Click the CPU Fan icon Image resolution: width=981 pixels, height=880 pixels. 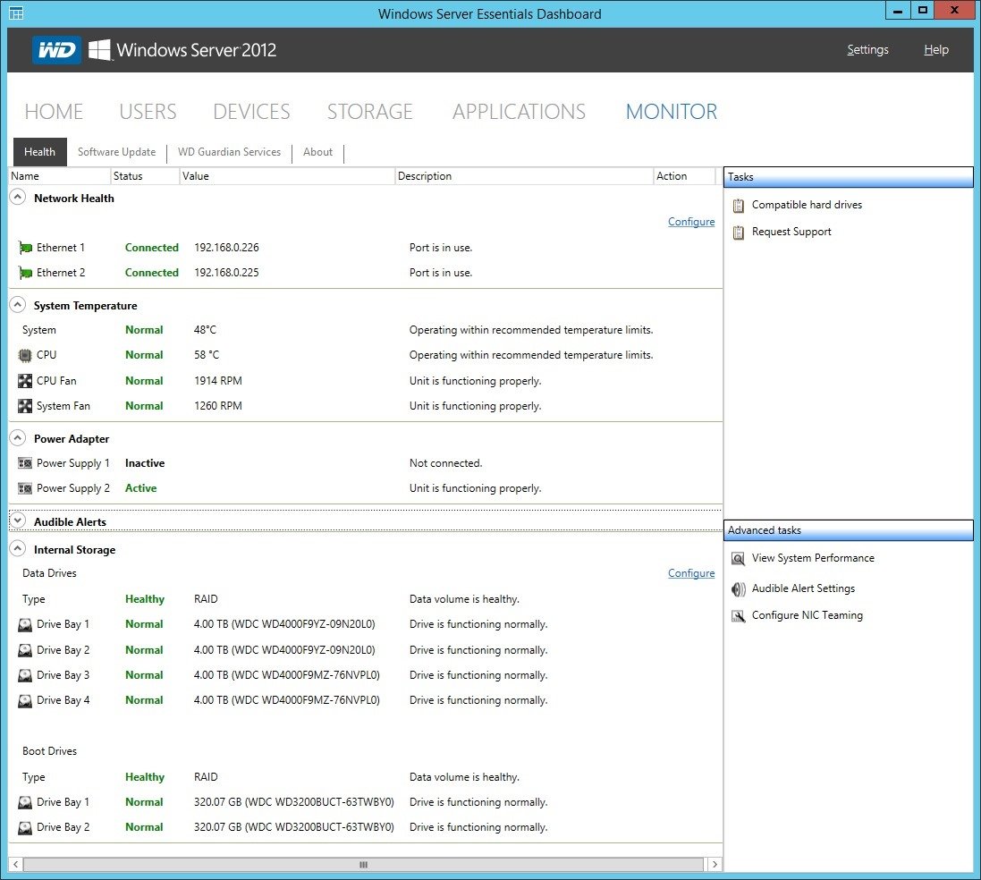[25, 381]
